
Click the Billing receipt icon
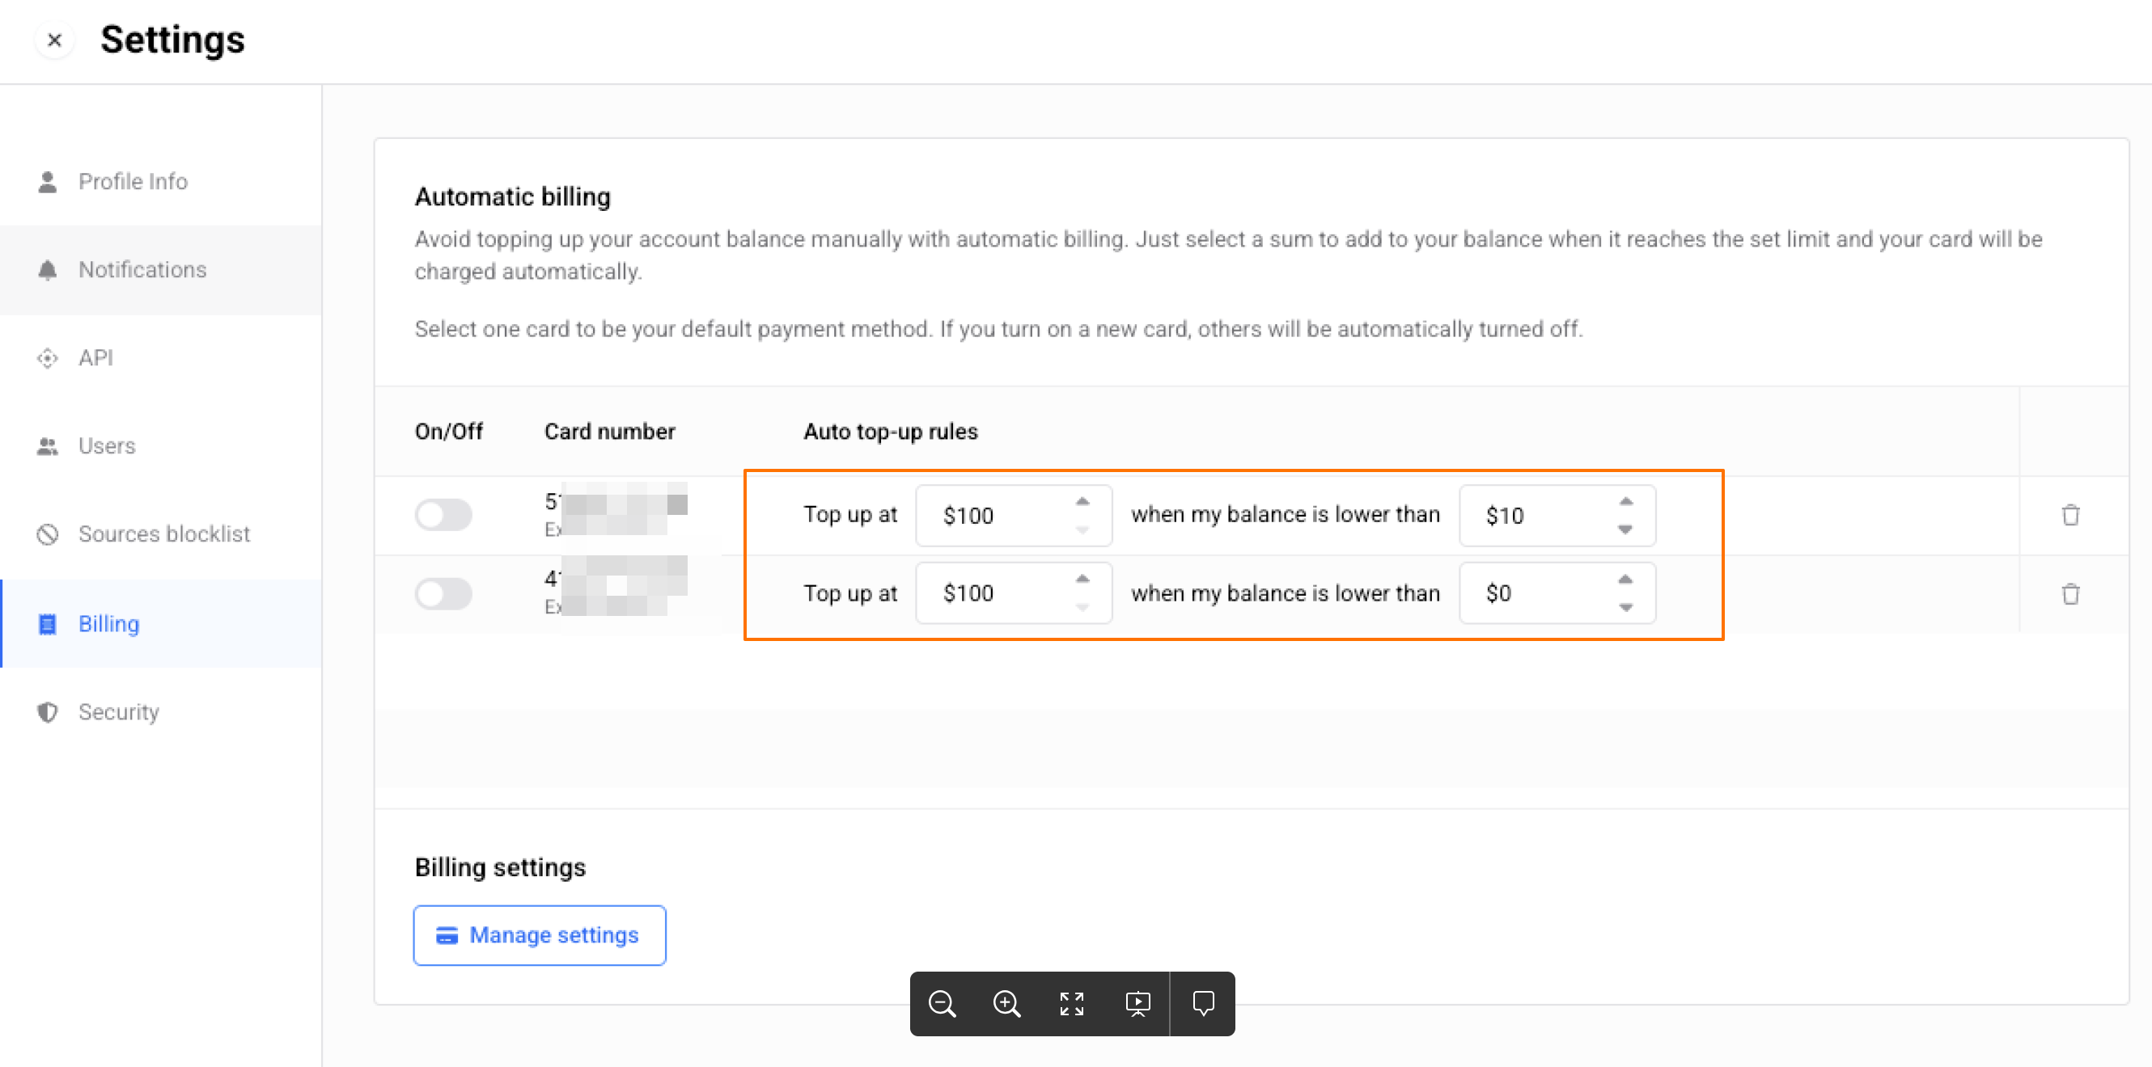(48, 624)
